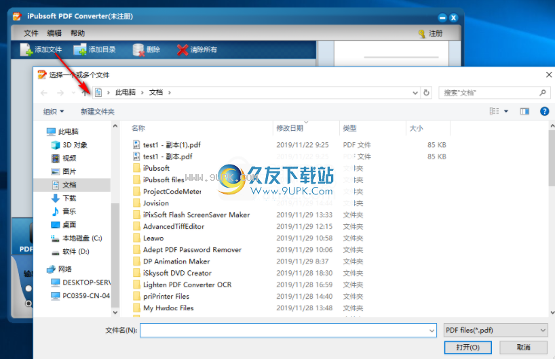This screenshot has width=555, height=359.
Task: Select iPixSoft Flash ScreenSaver Maker folder
Action: pos(191,215)
